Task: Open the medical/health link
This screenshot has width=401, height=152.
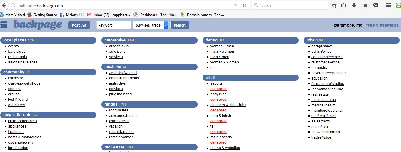Action: point(323,105)
